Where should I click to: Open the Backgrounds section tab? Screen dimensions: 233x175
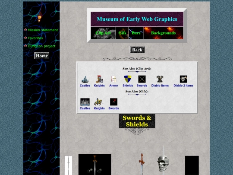[163, 33]
